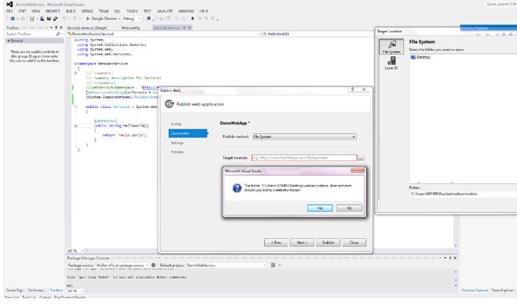Select the Desktop folder in File System tree

click(421, 57)
